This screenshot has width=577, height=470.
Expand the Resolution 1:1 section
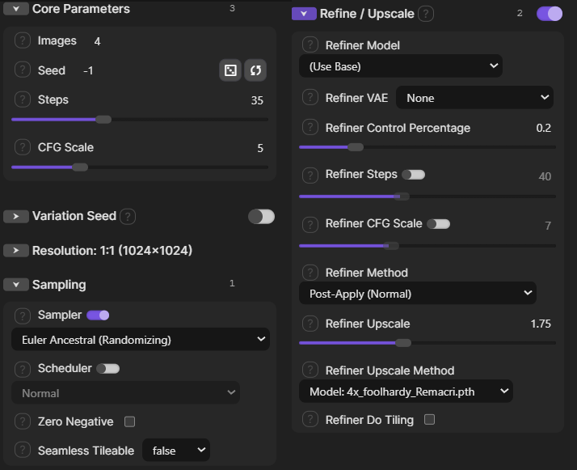click(16, 251)
